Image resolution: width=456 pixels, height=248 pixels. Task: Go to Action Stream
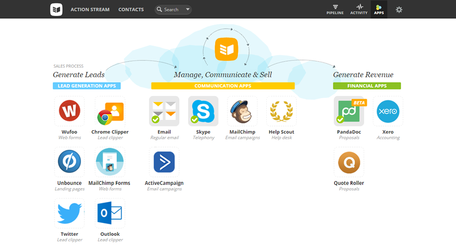pos(90,9)
